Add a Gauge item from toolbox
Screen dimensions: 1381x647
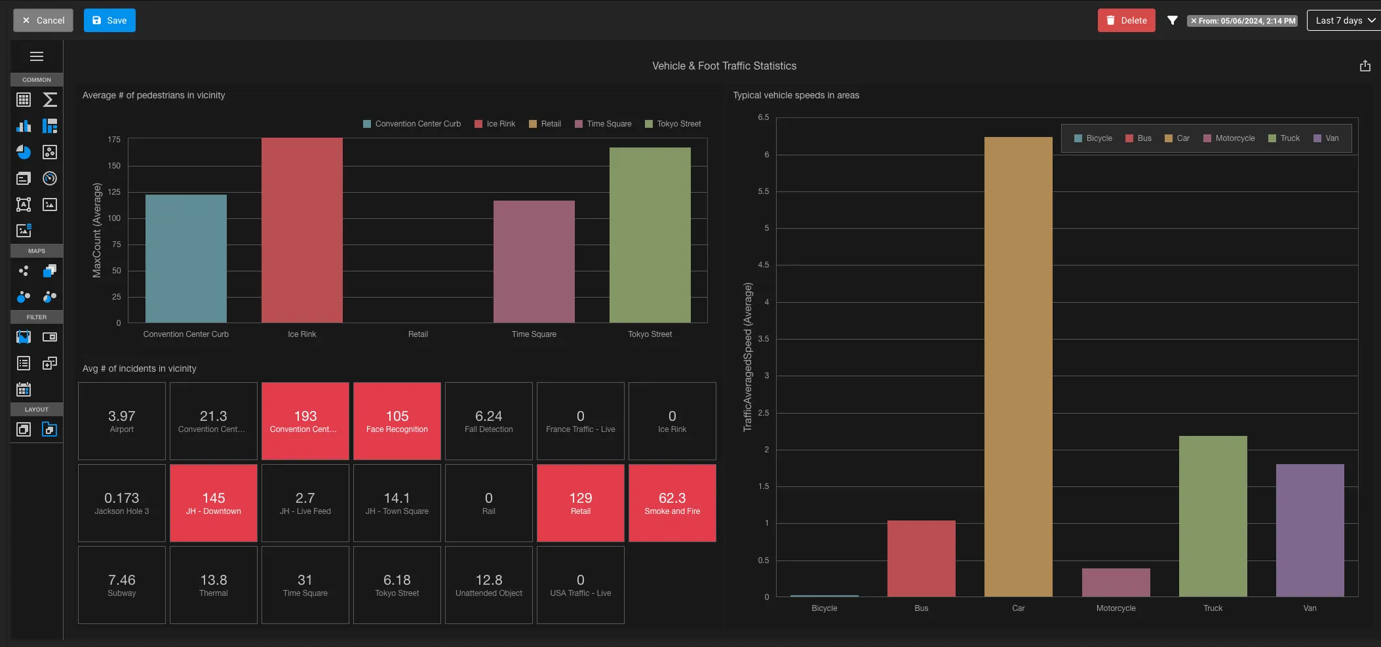(50, 178)
